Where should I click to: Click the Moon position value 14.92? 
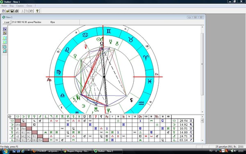[184, 124]
